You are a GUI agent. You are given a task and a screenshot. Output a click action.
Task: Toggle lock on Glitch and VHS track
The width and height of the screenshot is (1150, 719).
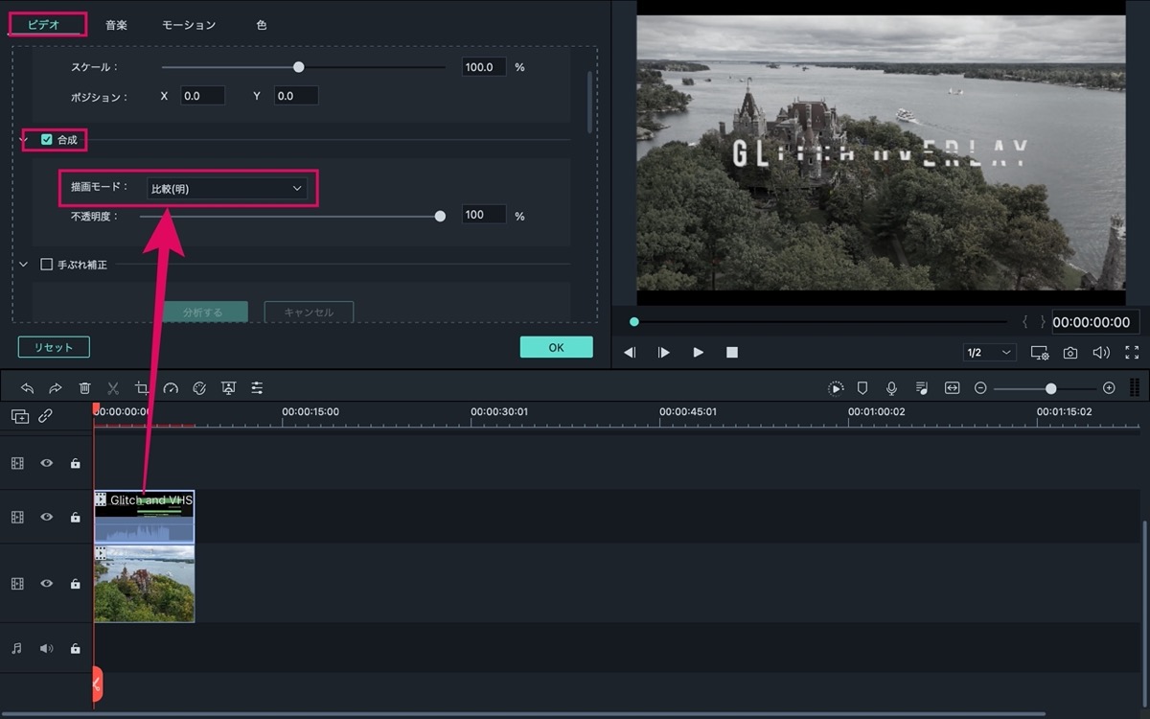point(76,517)
